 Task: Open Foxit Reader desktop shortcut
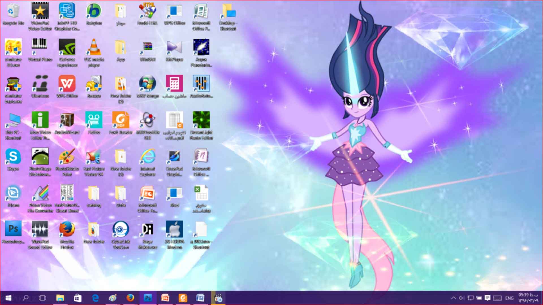click(121, 123)
